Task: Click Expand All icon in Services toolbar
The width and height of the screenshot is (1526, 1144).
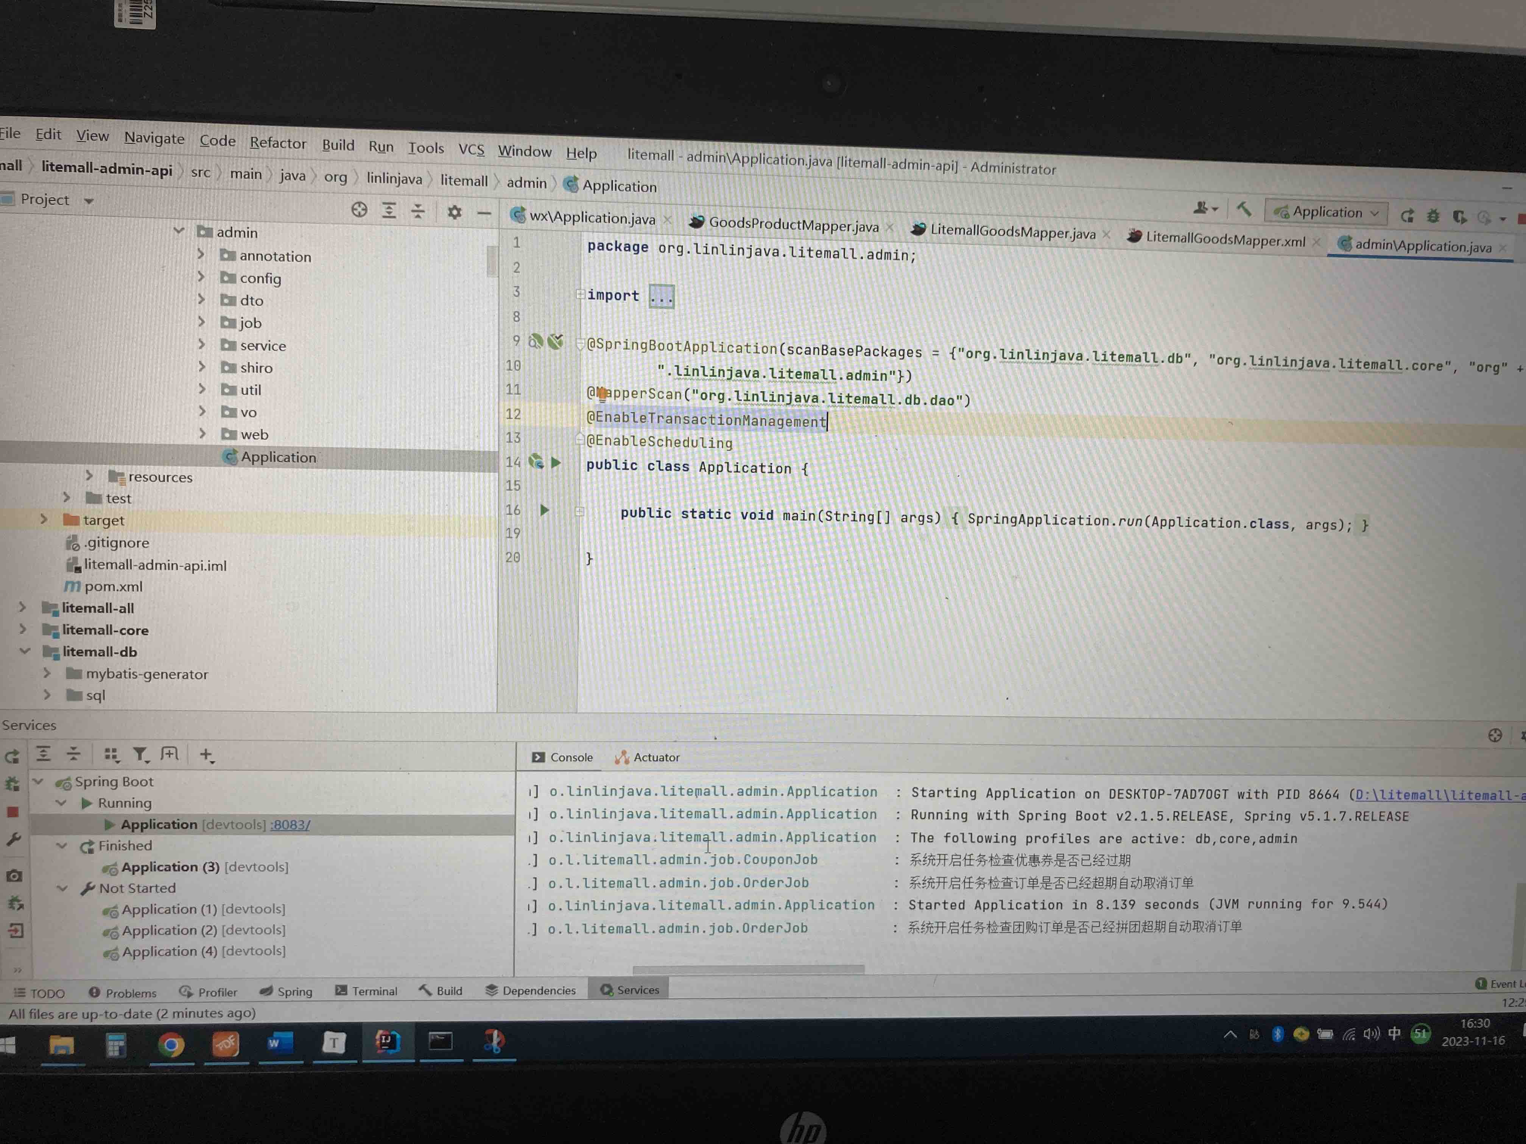Action: point(44,754)
